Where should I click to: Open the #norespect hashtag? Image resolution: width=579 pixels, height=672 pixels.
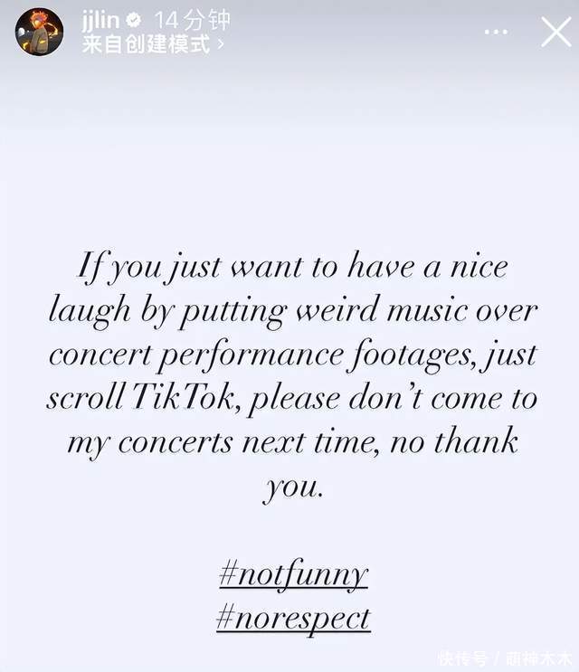coord(294,618)
